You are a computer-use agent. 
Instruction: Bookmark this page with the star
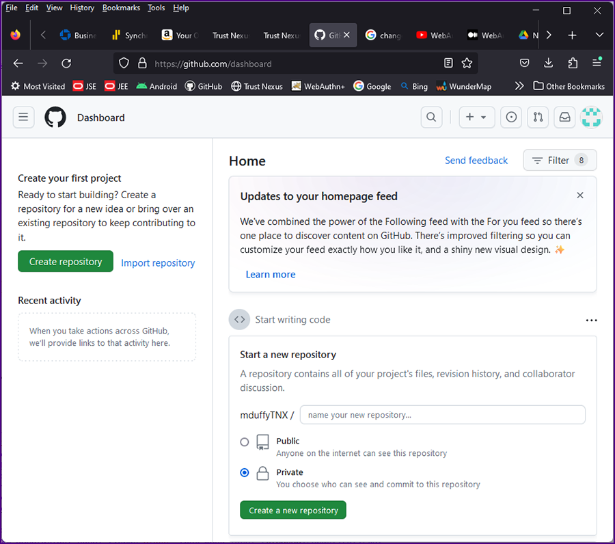pyautogui.click(x=467, y=63)
